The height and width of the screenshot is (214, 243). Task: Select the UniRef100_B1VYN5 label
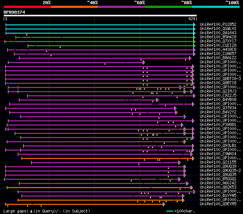[218, 196]
